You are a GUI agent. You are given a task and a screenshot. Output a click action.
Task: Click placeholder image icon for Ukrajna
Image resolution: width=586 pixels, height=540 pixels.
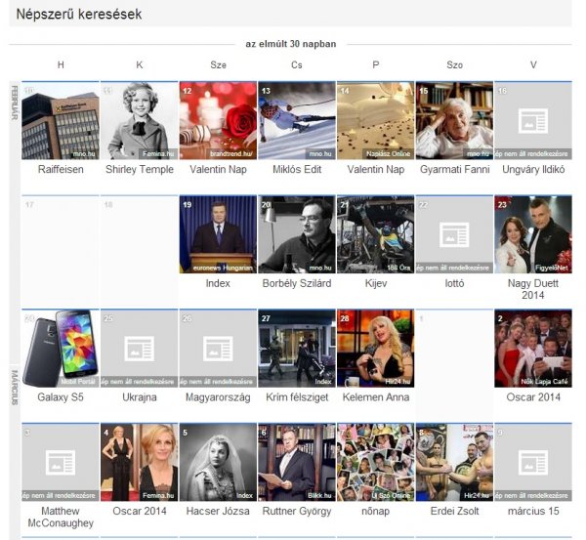coord(139,347)
